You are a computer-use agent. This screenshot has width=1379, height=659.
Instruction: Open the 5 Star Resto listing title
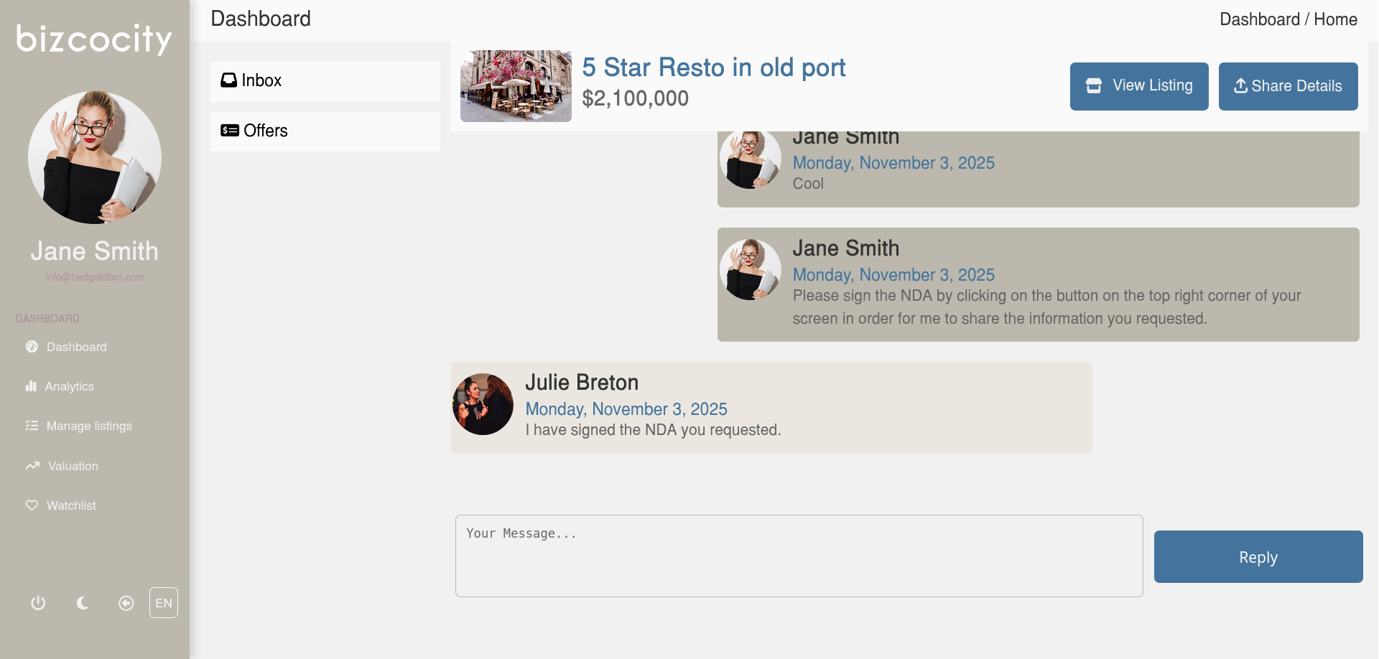pyautogui.click(x=713, y=67)
